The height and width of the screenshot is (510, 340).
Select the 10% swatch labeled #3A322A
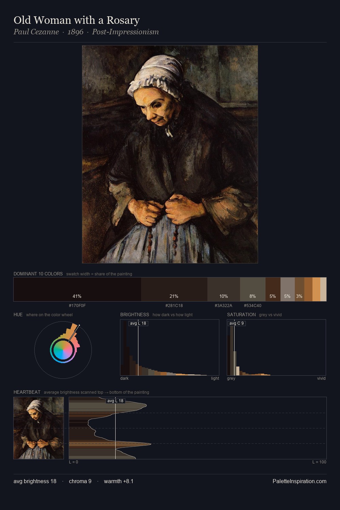224,289
